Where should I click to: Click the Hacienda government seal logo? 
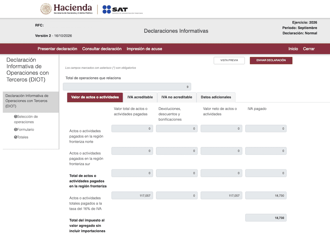click(46, 9)
